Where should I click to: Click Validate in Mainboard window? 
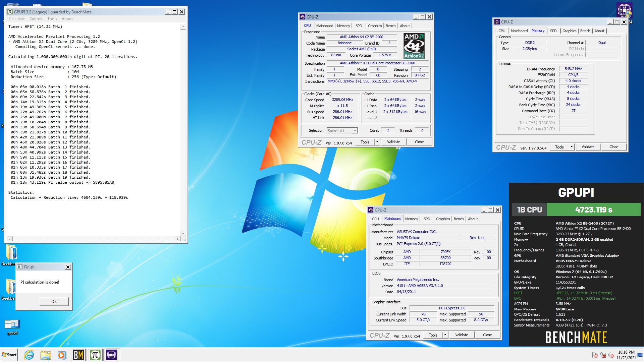pos(462,335)
